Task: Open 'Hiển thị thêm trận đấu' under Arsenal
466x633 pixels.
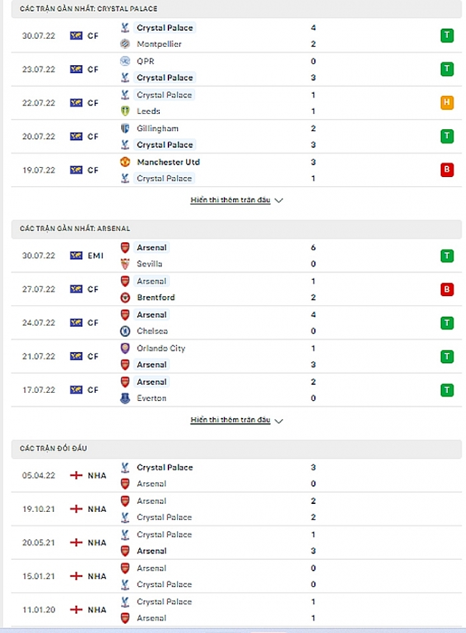Action: 230,421
